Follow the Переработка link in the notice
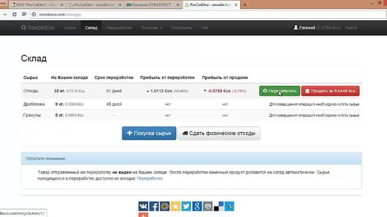The width and height of the screenshot is (387, 217). click(149, 178)
